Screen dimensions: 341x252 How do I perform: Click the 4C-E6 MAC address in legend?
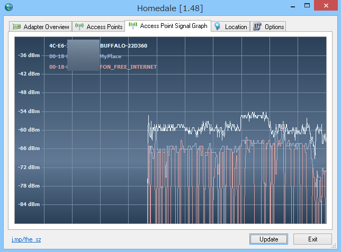[58, 46]
